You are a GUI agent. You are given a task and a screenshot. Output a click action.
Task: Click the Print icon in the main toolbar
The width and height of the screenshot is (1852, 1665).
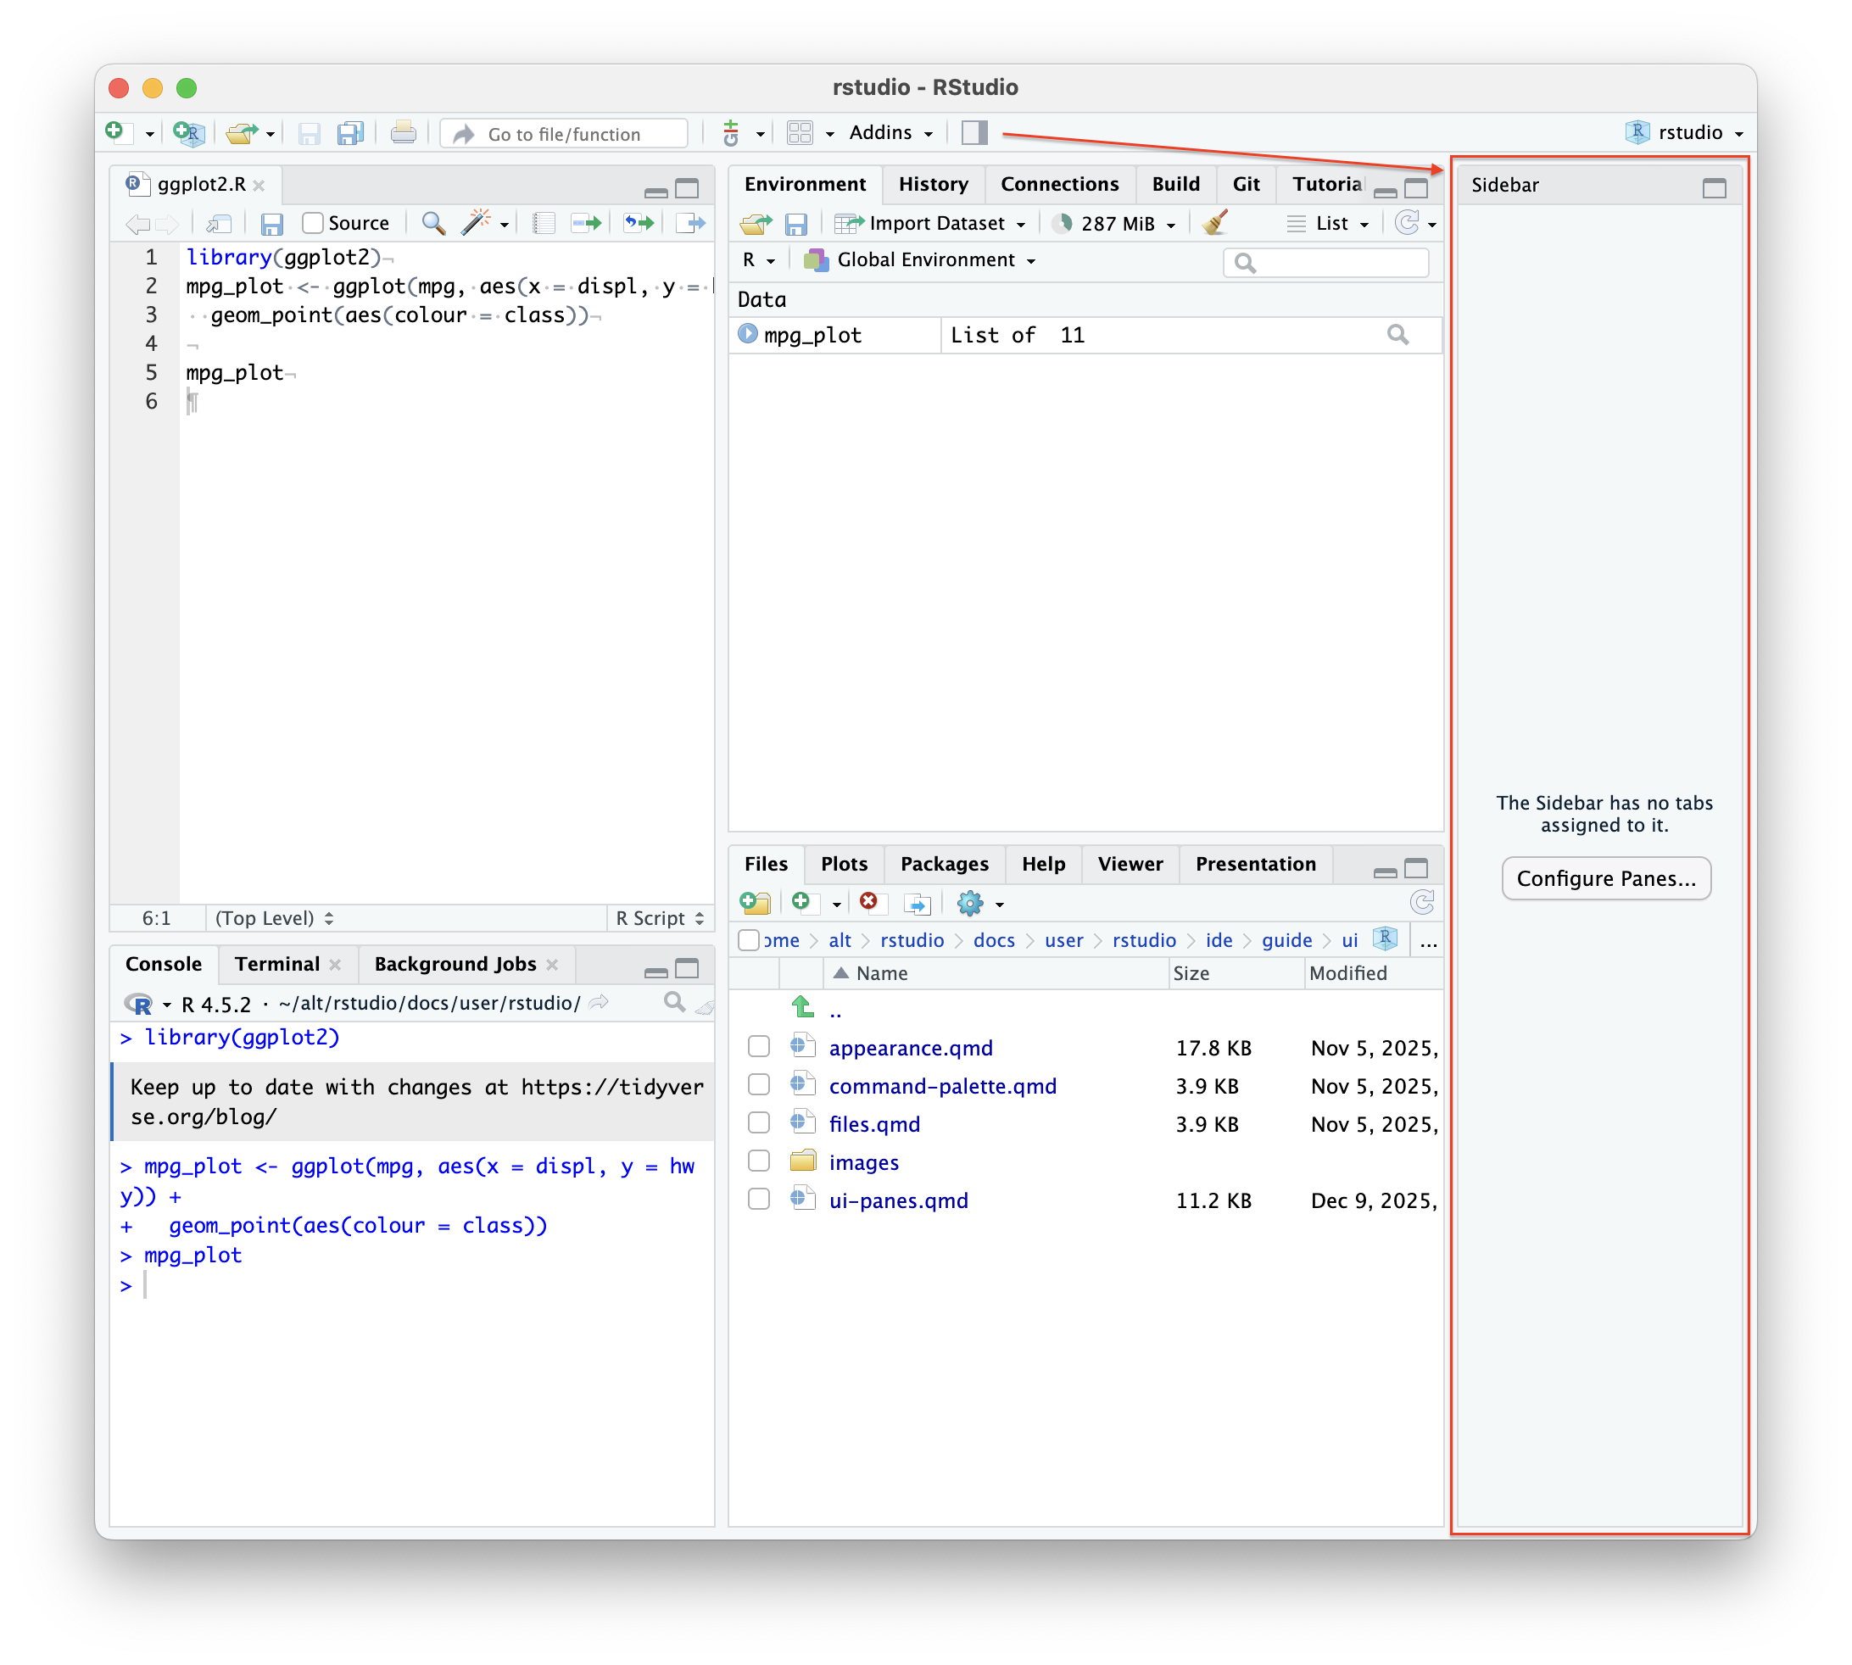point(403,132)
